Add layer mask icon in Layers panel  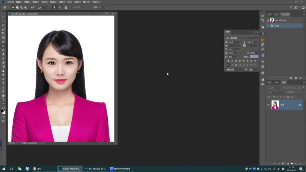(x=283, y=163)
